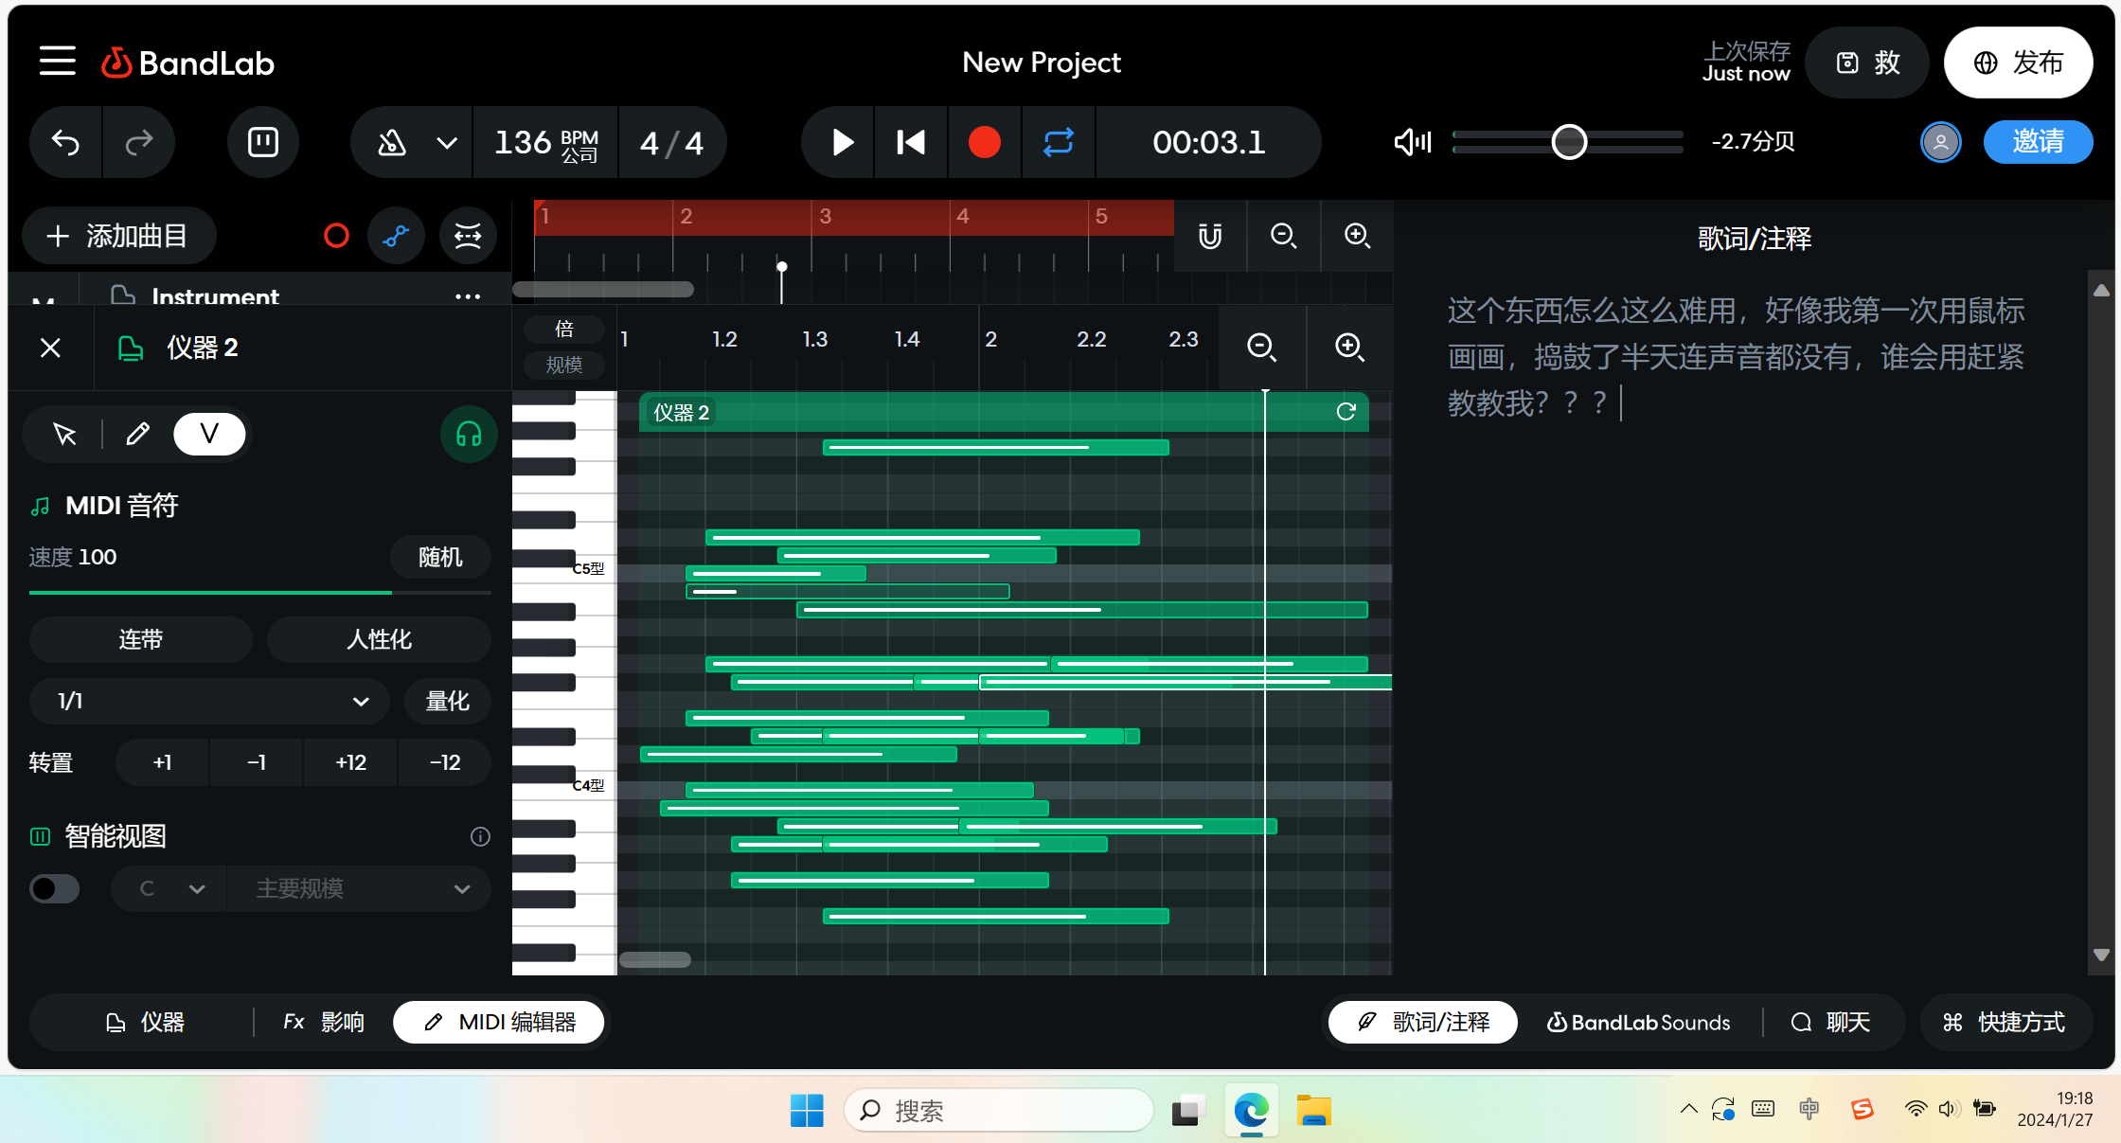Click the 量化 quantize button

[x=448, y=701]
